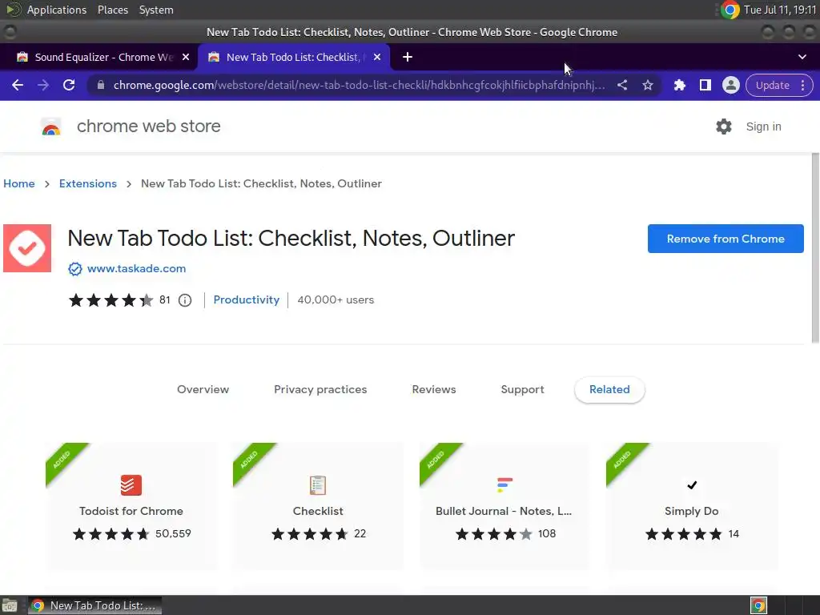The width and height of the screenshot is (820, 615).
Task: Click the Simply Do checkmark icon
Action: [692, 484]
